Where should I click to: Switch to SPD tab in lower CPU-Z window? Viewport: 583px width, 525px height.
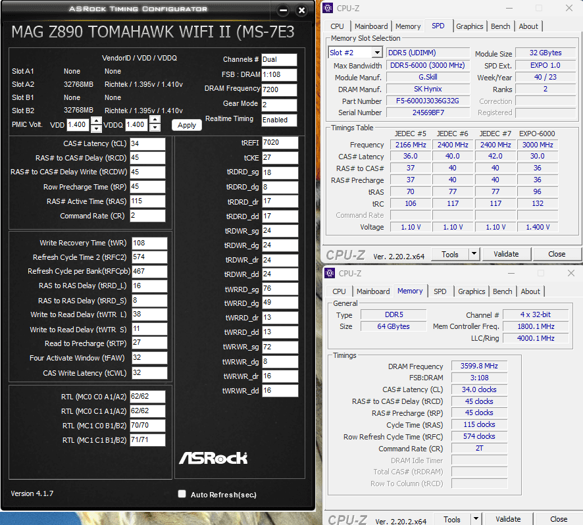pyautogui.click(x=440, y=291)
